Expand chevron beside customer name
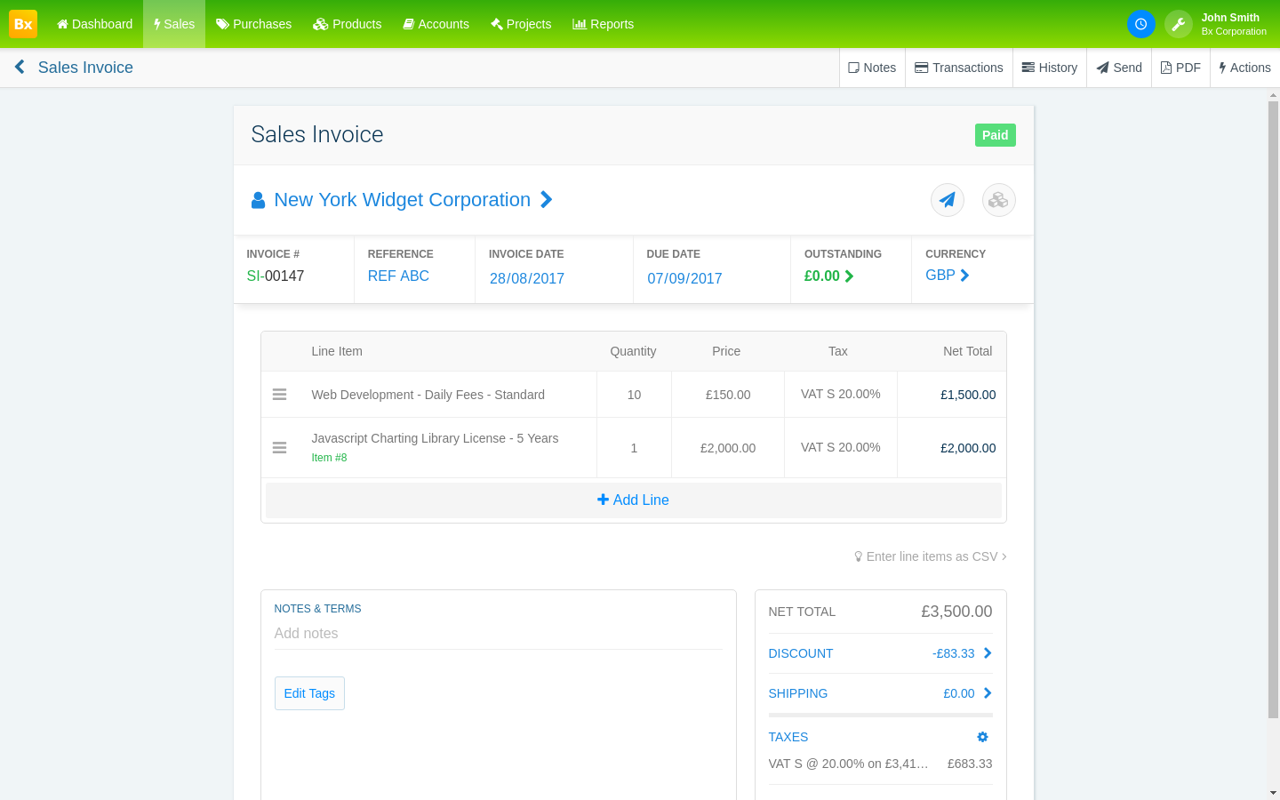 pos(547,200)
